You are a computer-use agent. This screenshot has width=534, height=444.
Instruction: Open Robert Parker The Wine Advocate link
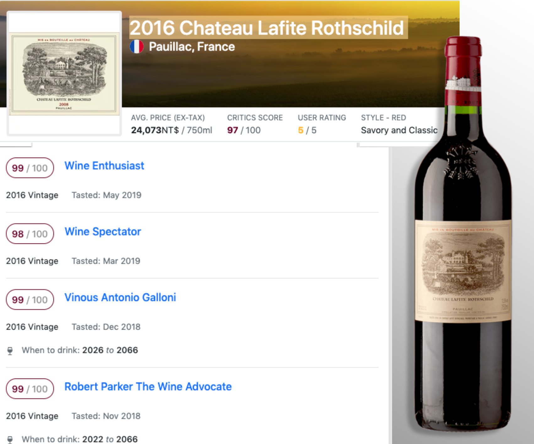(148, 387)
